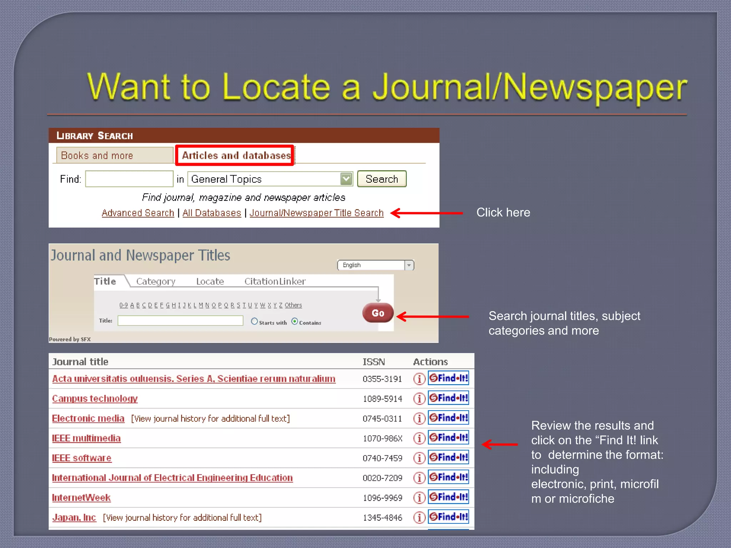Click Find-It button for Japan, Inc

tap(449, 517)
